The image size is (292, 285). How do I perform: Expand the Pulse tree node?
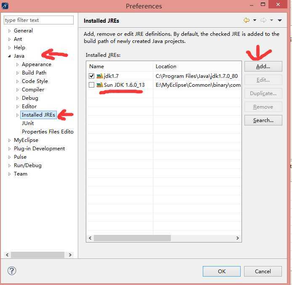coord(10,157)
